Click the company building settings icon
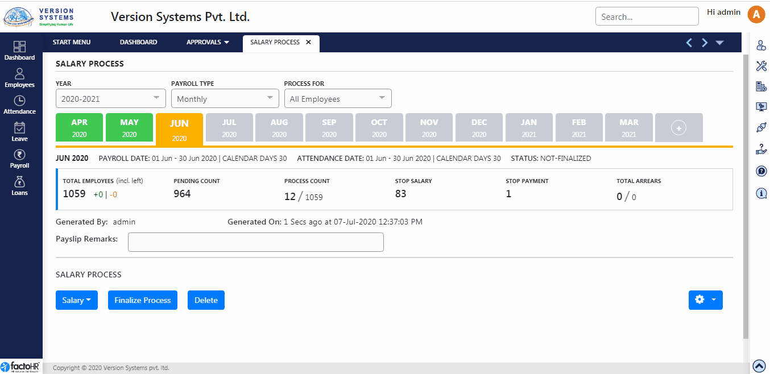 [x=761, y=86]
